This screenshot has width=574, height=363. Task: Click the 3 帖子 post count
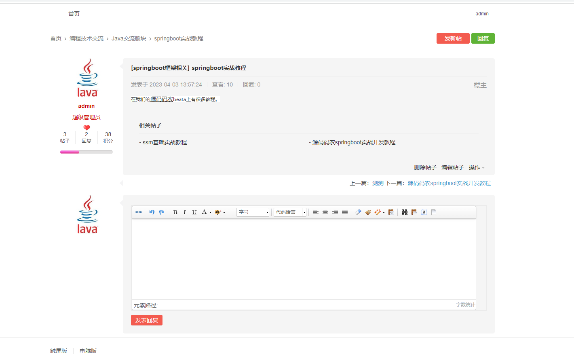65,137
